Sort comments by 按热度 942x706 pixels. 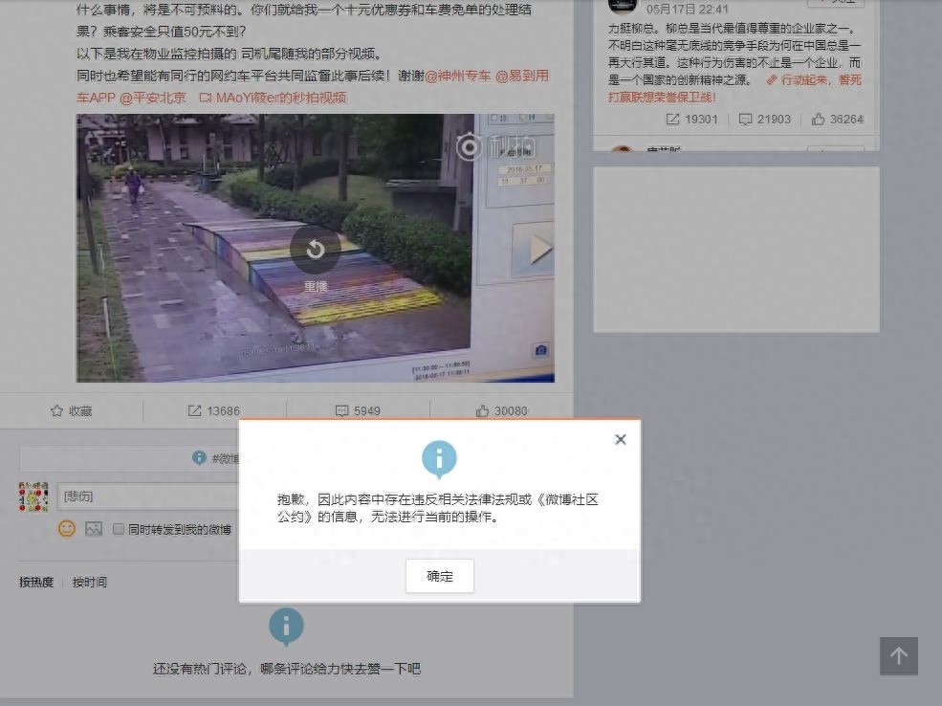(x=36, y=582)
